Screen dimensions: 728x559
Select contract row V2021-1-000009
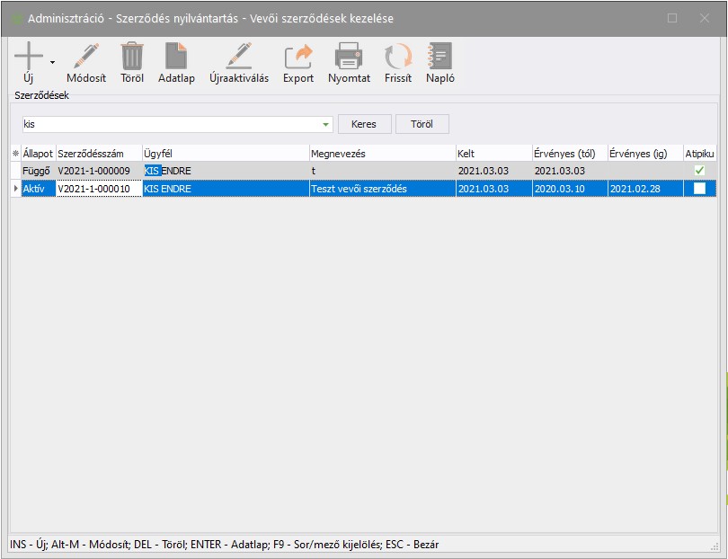point(93,171)
